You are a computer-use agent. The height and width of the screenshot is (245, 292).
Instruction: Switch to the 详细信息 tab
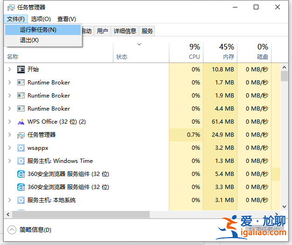[x=125, y=31]
